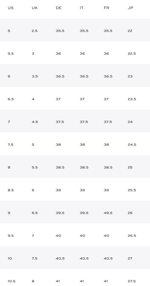
Task: Select US size 9.5 cell
Action: 11,236
